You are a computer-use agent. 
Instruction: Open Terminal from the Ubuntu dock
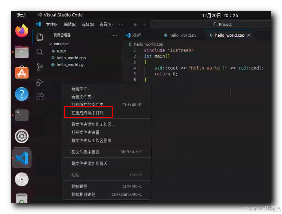pos(22,115)
